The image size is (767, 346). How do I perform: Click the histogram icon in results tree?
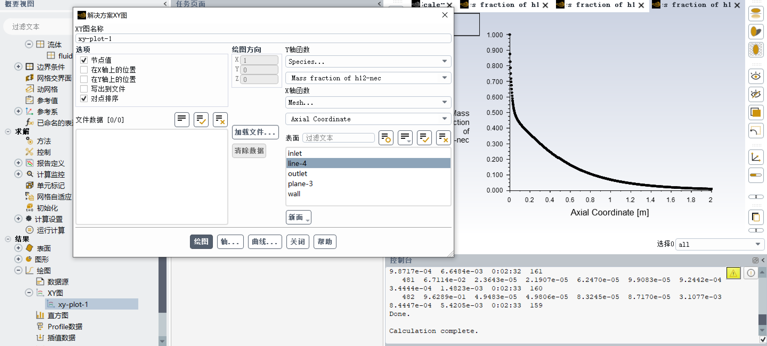[40, 315]
